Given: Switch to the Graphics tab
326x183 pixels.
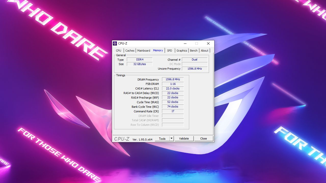Looking at the screenshot, I should (181, 50).
